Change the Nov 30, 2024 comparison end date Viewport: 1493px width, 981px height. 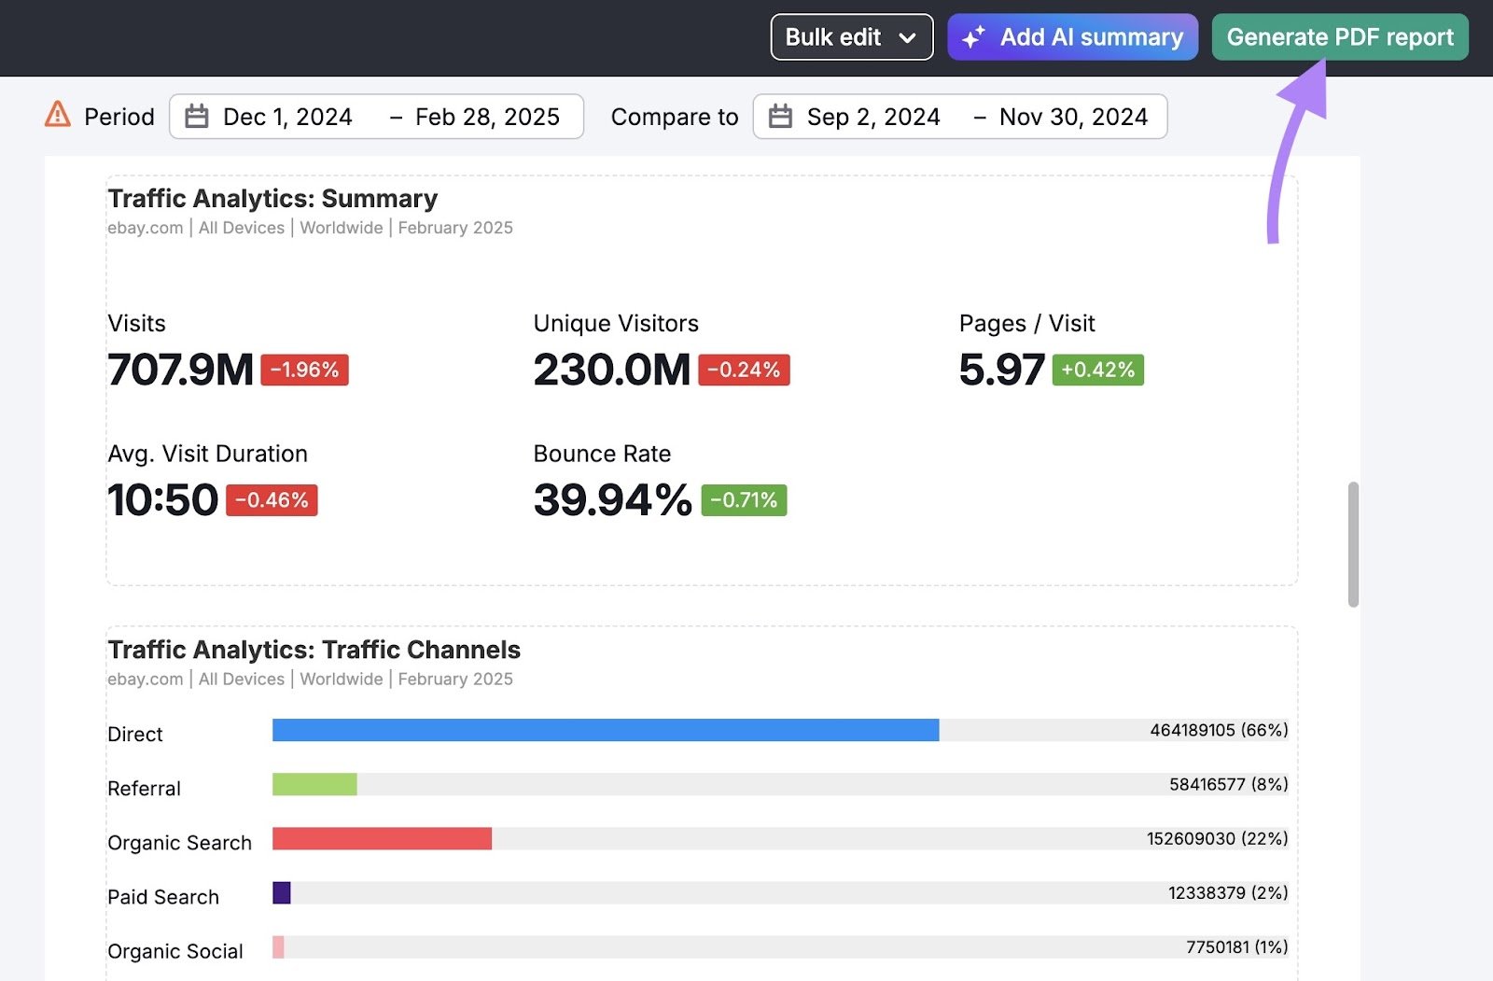(1073, 117)
